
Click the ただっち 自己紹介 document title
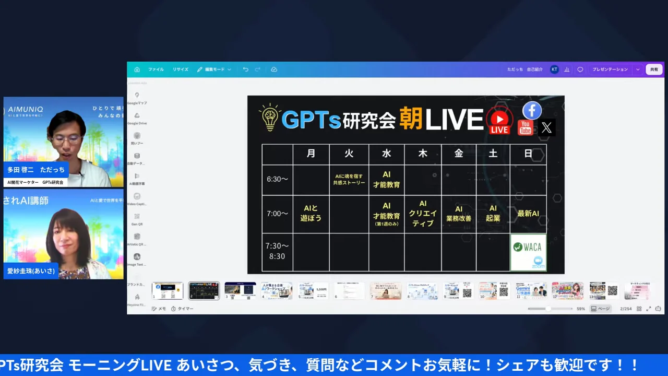525,69
